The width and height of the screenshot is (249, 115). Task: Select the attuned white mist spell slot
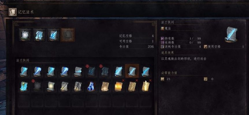pyautogui.click(x=25, y=35)
